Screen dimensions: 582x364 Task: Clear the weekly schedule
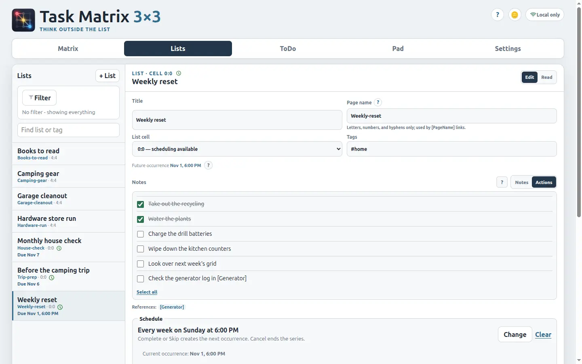click(x=543, y=334)
